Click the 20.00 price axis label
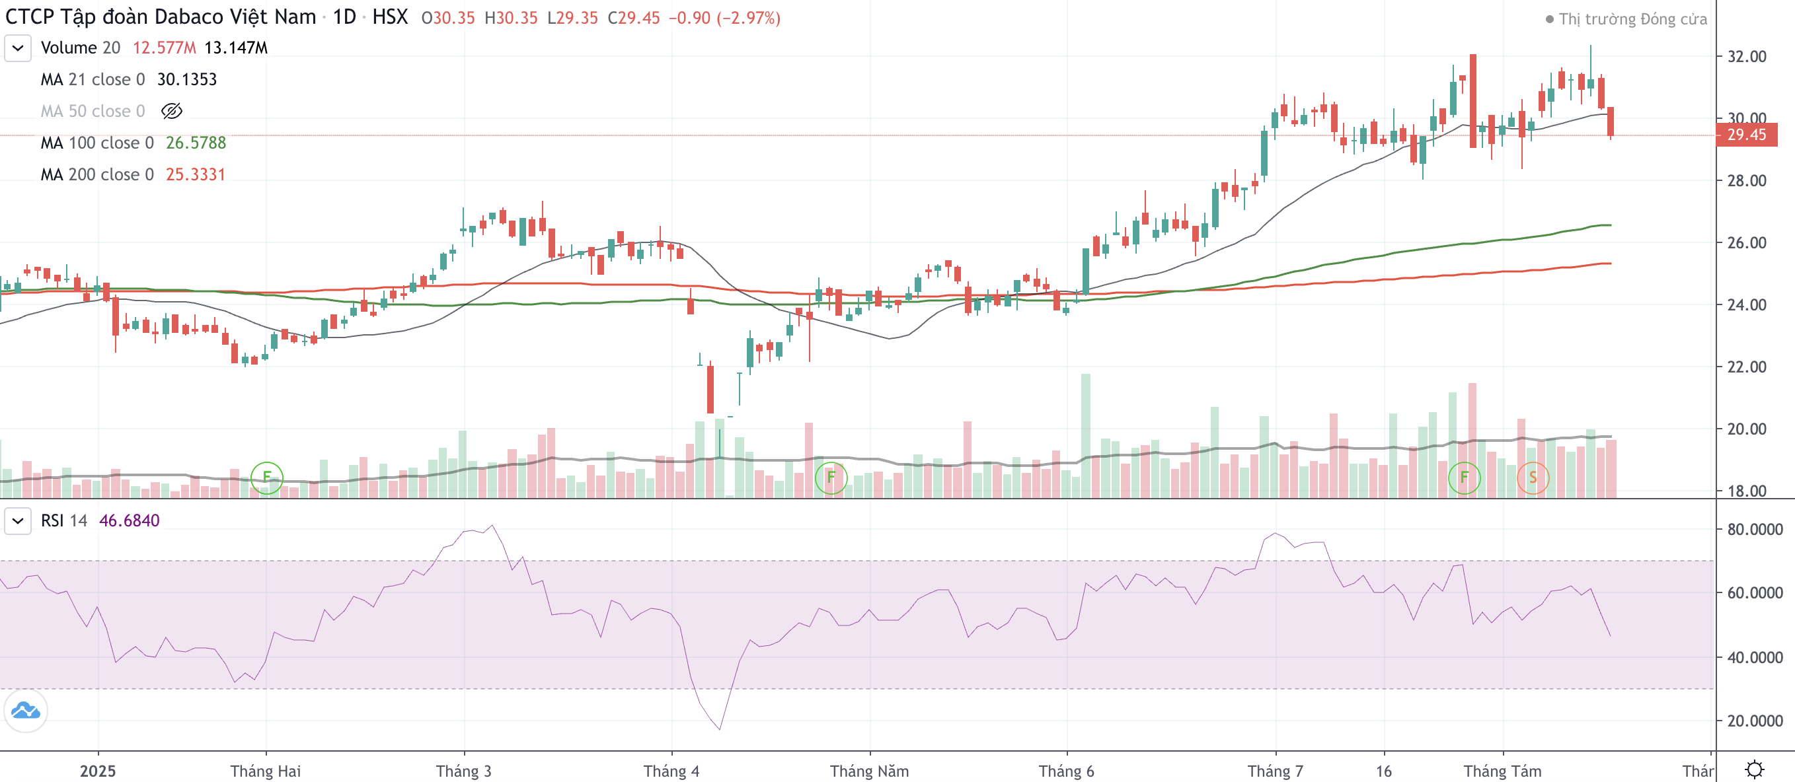Viewport: 1795px width, 782px height. click(x=1746, y=429)
